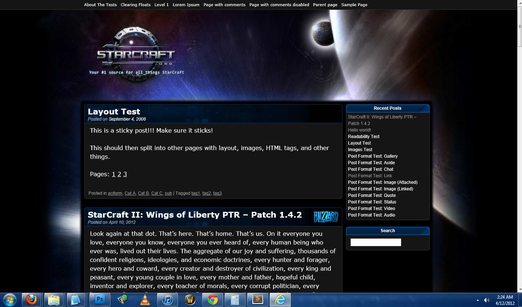Screen dimensions: 522x307
Task: Open Sublime Text taskbar icon
Action: (x=257, y=300)
